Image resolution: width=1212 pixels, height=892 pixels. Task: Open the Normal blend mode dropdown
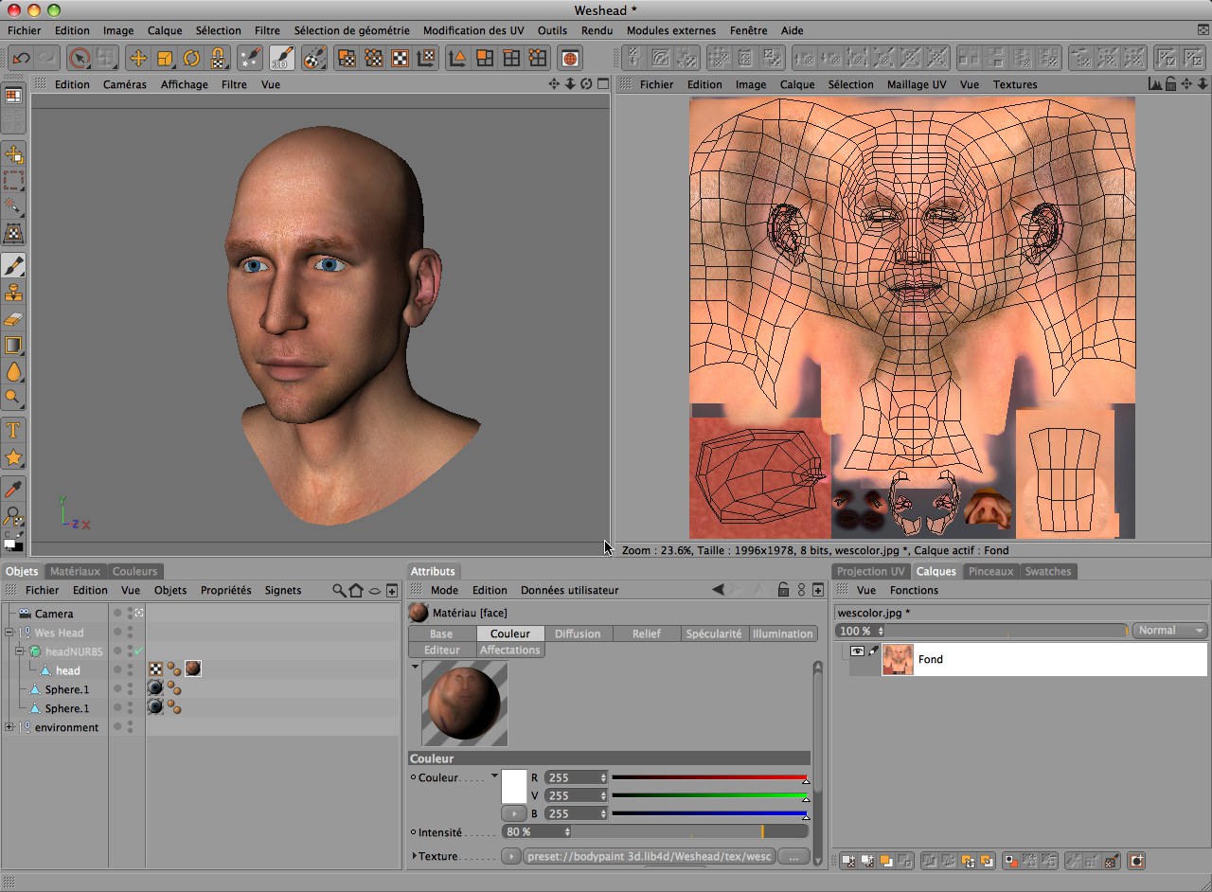1170,631
